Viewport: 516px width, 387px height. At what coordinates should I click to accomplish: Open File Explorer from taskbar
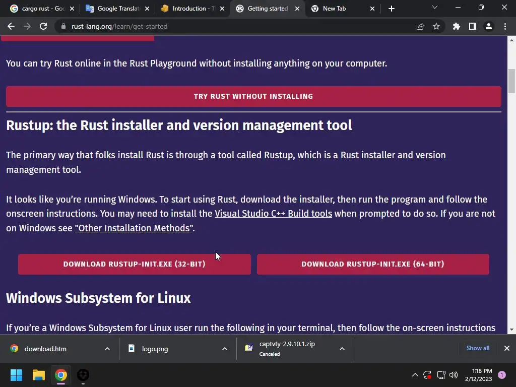pyautogui.click(x=38, y=375)
